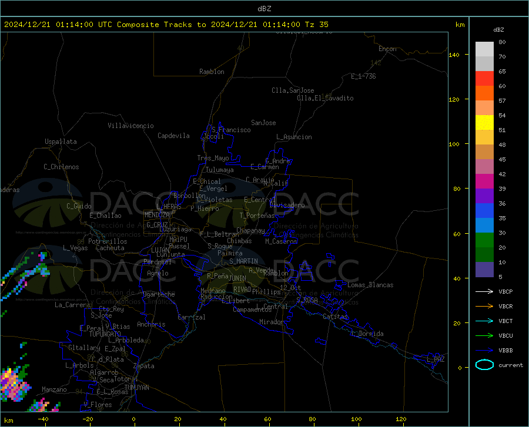The image size is (529, 427).
Task: Click the 120 km horizontal axis tick
Action: tap(401, 419)
